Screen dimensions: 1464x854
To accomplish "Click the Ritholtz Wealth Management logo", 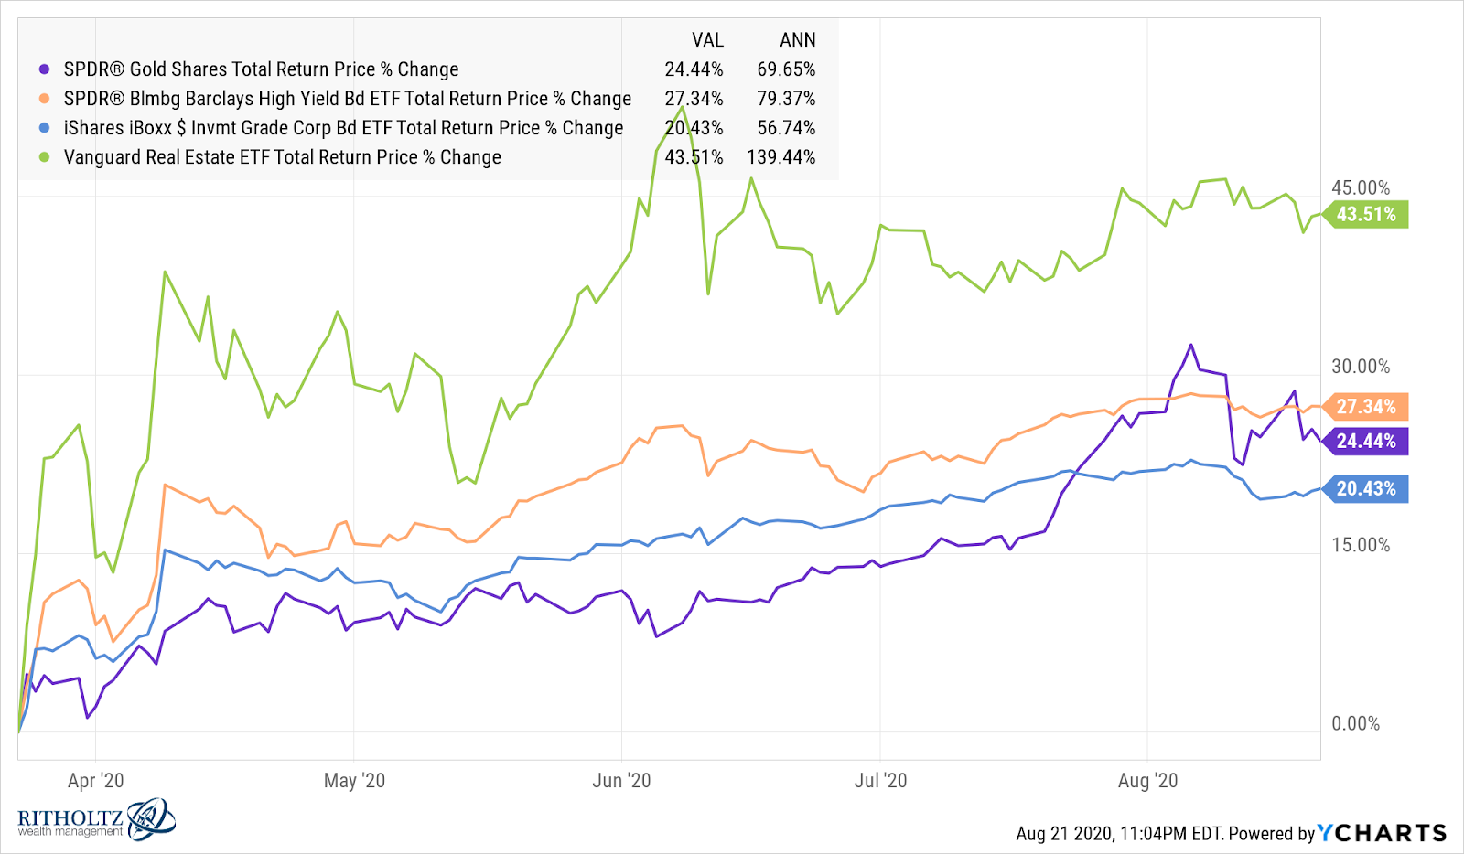I will click(96, 819).
